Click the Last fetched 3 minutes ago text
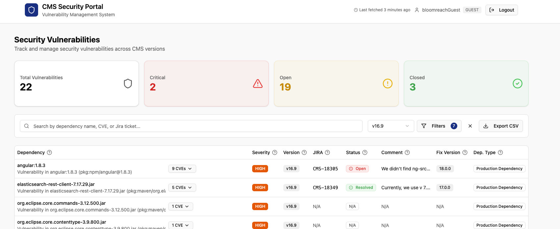560x229 pixels. click(x=385, y=10)
